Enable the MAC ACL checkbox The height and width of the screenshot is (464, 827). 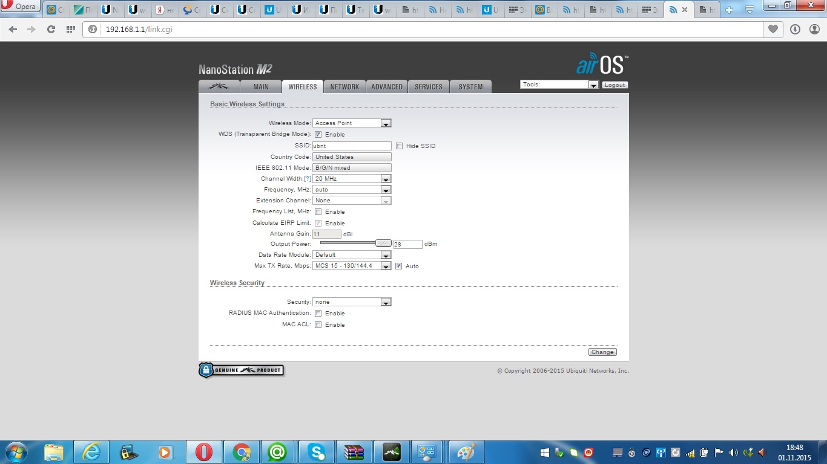(318, 325)
